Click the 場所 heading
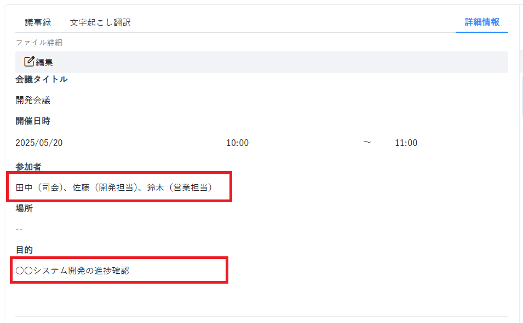523x323 pixels. (x=24, y=208)
